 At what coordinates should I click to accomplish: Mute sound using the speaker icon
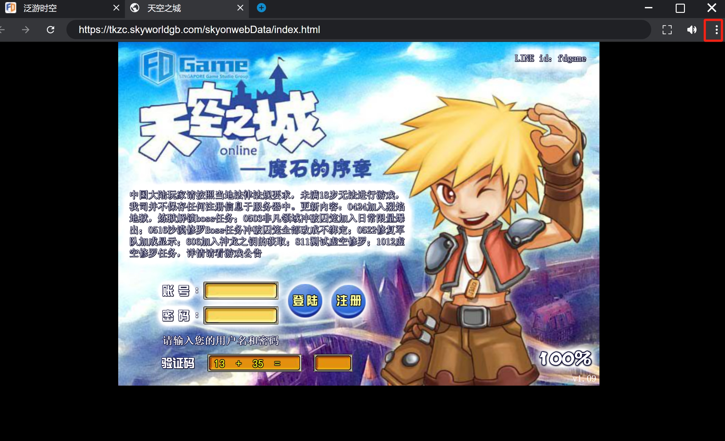(692, 30)
